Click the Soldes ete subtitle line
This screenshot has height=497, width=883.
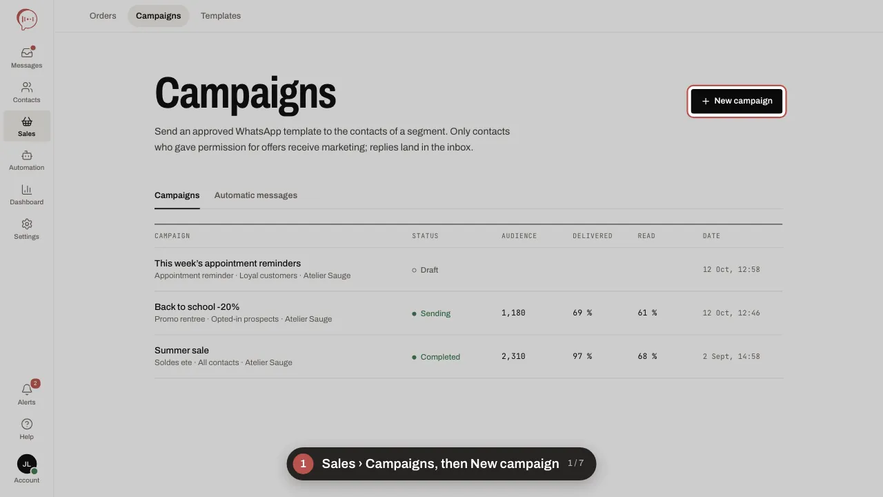click(224, 362)
